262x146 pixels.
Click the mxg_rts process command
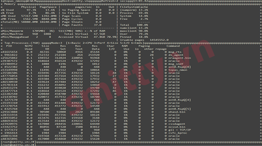175,52
